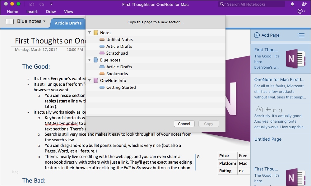Image resolution: width=311 pixels, height=186 pixels.
Task: Collapse the Notes notebook disclosure triangle
Action: click(90, 33)
